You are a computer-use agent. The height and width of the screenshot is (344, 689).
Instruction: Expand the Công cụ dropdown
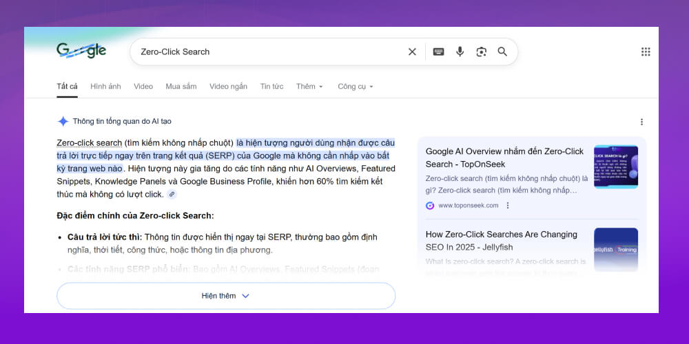click(356, 87)
